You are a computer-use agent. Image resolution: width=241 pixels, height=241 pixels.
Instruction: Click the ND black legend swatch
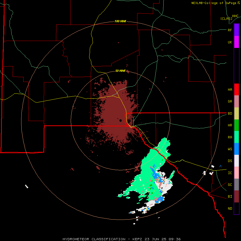[x=236, y=208]
